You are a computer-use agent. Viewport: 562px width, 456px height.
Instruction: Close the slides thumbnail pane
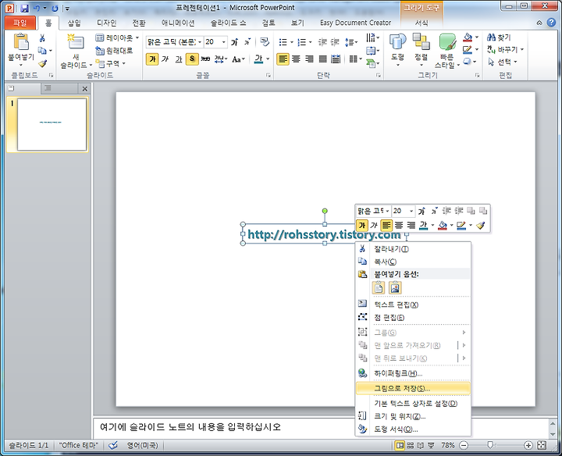click(84, 88)
